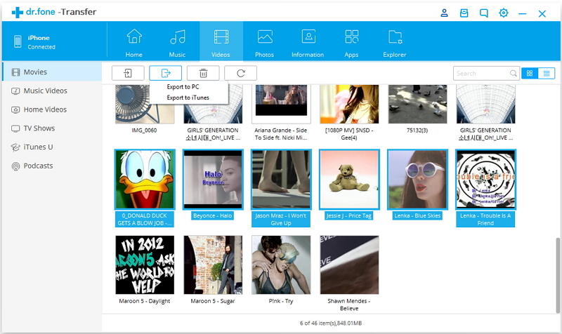The width and height of the screenshot is (562, 334).
Task: Click the toolbox icon in title bar
Action: pyautogui.click(x=464, y=13)
